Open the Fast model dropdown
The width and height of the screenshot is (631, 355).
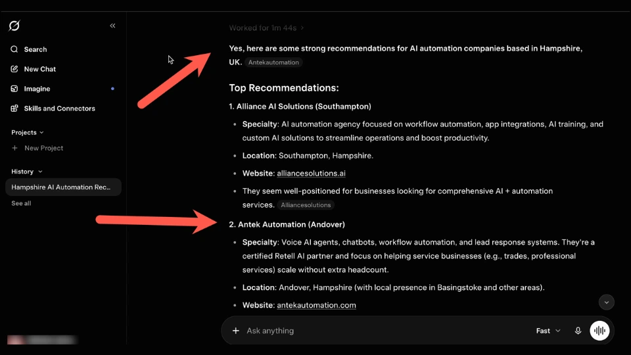coord(548,331)
